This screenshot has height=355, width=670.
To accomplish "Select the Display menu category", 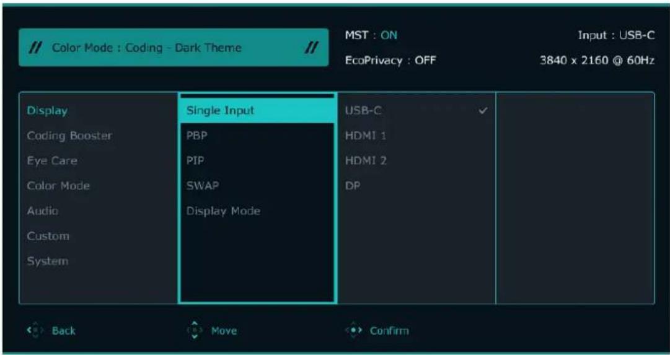I will [48, 111].
